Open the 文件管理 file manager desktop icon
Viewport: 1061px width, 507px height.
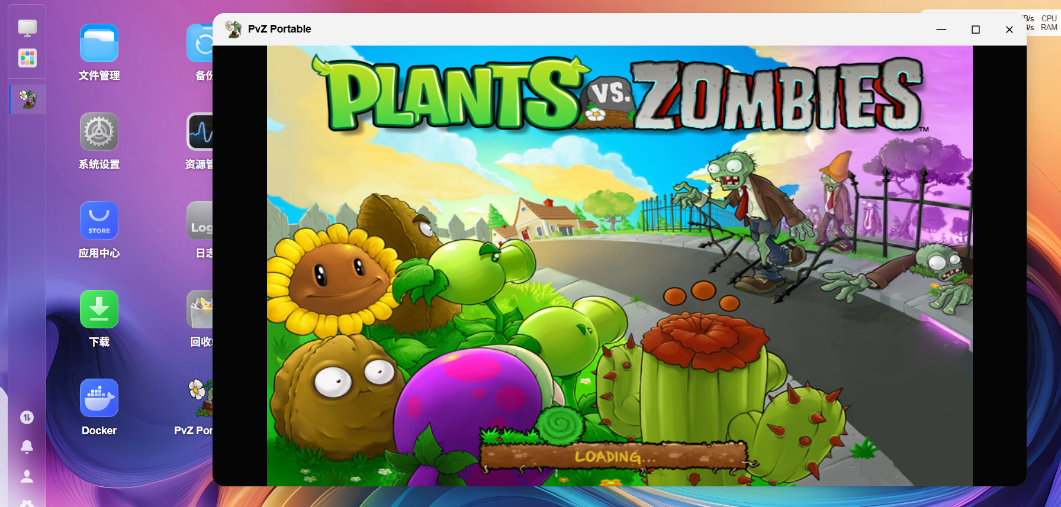pyautogui.click(x=99, y=43)
